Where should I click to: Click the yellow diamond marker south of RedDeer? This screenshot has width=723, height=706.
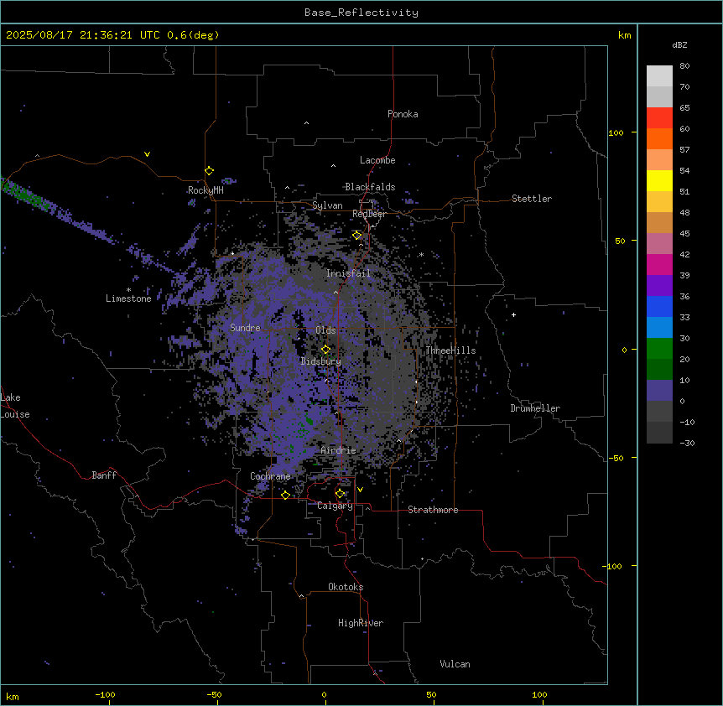point(357,236)
